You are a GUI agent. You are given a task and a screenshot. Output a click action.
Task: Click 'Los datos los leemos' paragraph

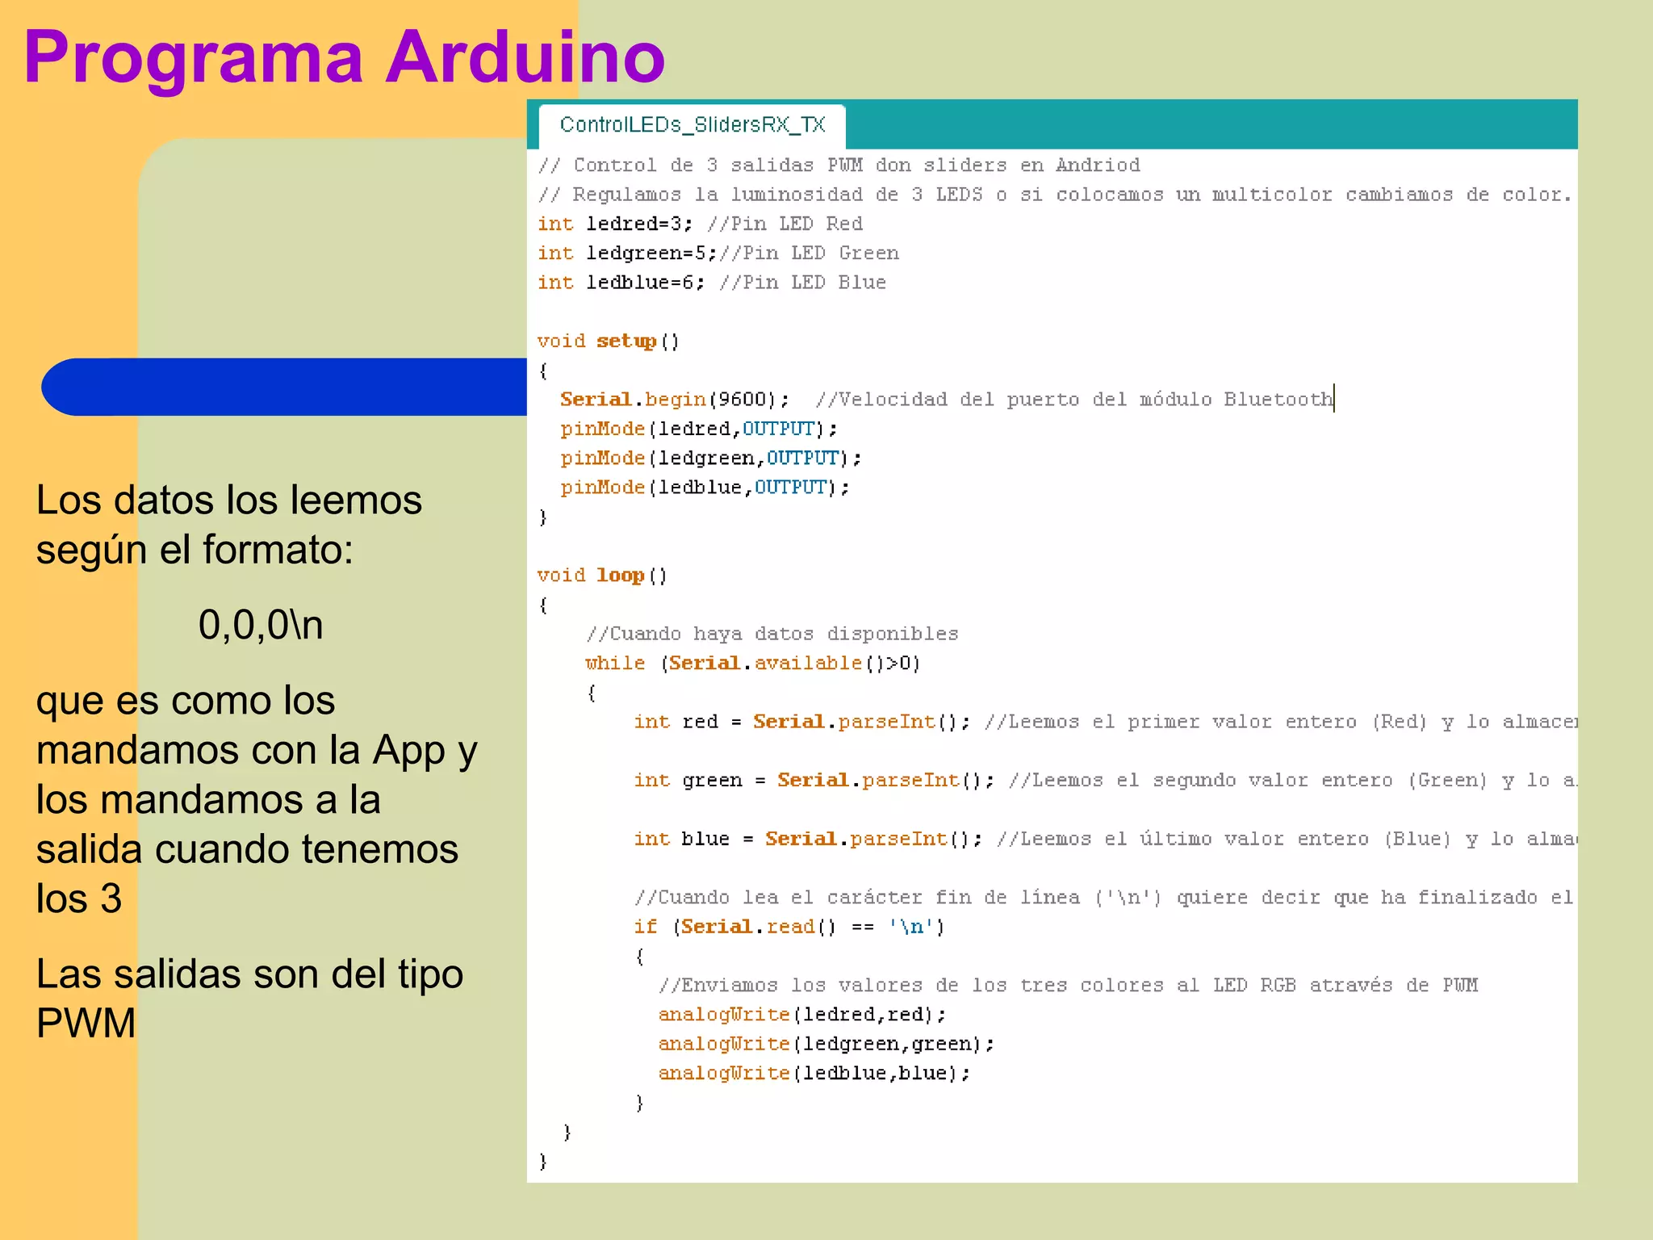[x=229, y=525]
